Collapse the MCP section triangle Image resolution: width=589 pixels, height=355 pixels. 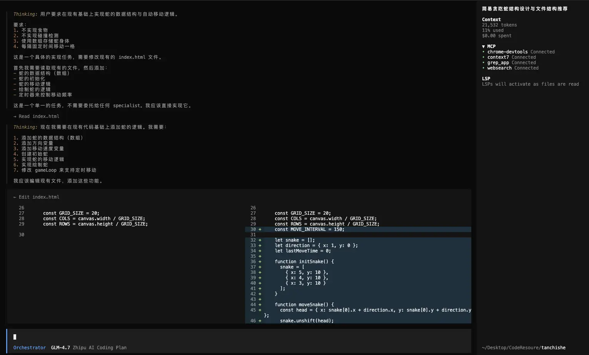tap(484, 46)
